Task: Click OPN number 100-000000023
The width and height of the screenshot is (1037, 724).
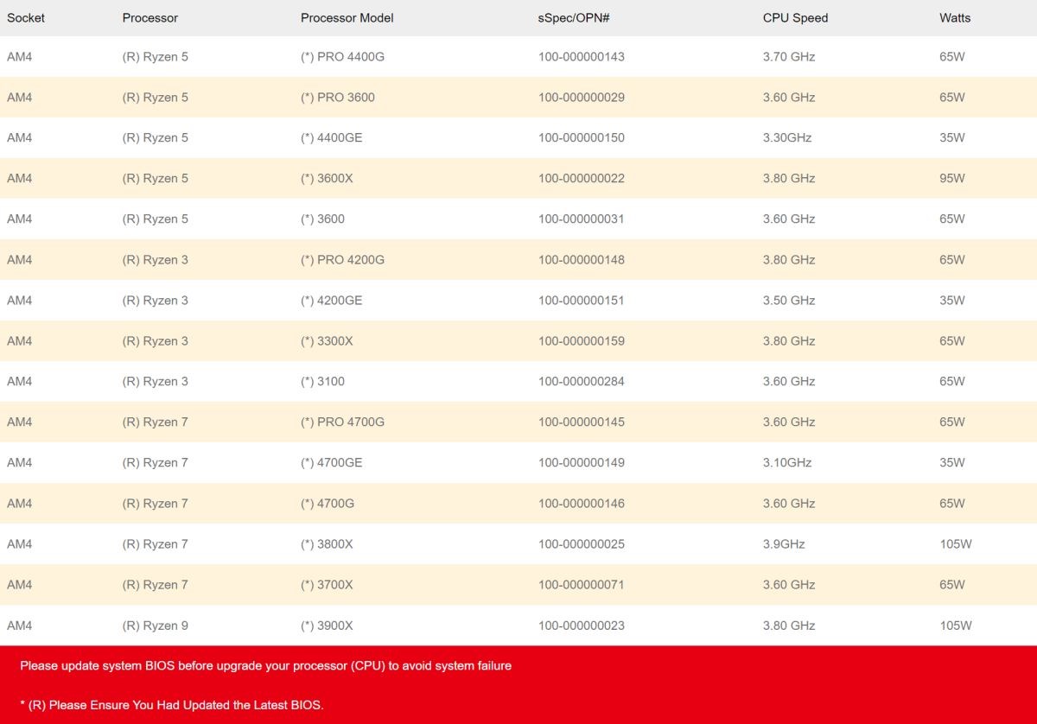Action: [582, 626]
